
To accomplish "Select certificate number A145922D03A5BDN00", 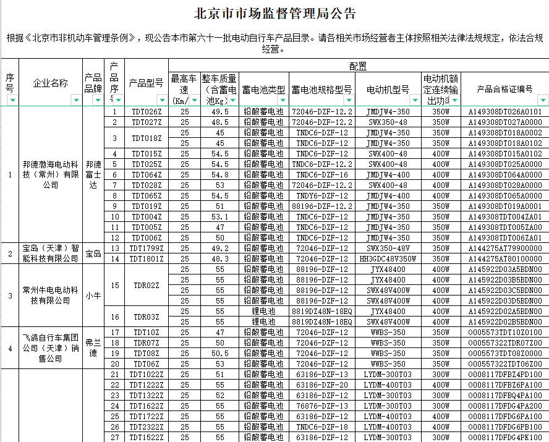I will (x=505, y=269).
